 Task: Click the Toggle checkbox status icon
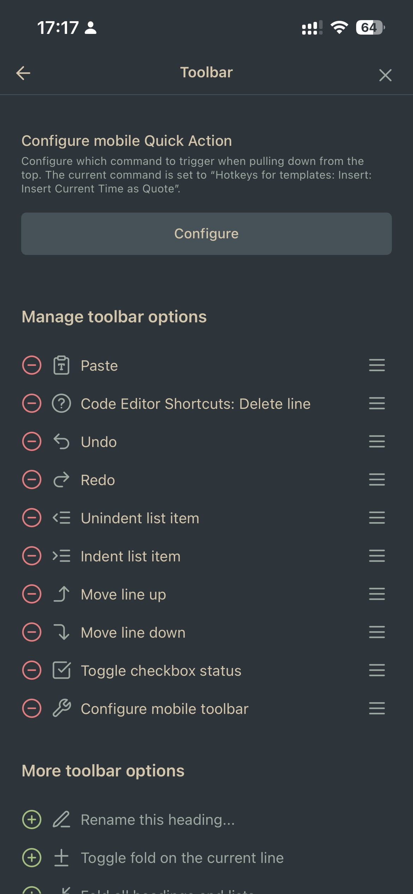click(61, 670)
